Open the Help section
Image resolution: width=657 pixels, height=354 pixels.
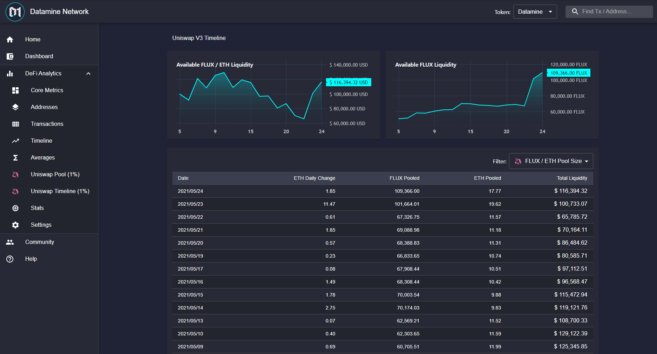[49, 259]
